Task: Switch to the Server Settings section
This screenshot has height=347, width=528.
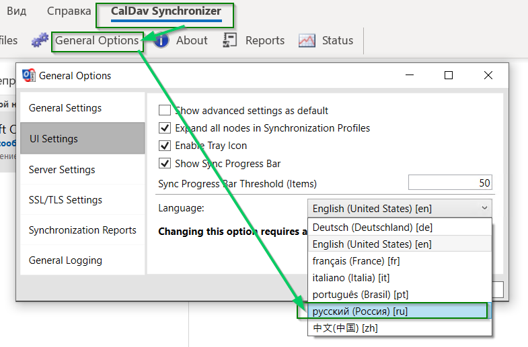Action: pos(62,170)
